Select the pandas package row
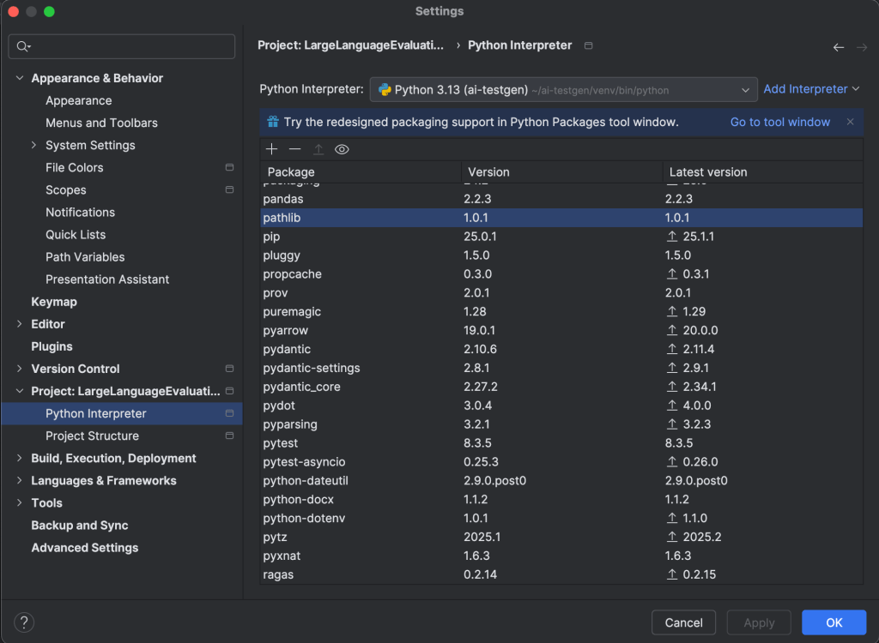 561,199
